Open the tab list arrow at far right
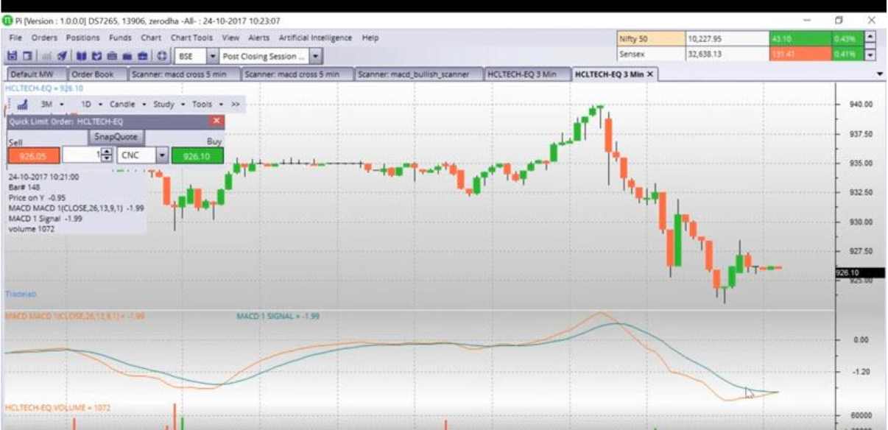Viewport: 888px width, 430px height. (x=880, y=74)
